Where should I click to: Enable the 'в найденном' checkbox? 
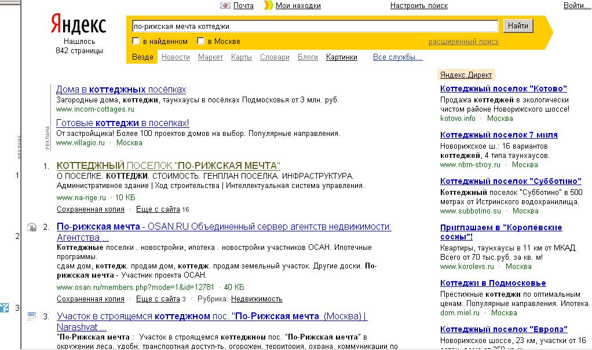[x=136, y=41]
